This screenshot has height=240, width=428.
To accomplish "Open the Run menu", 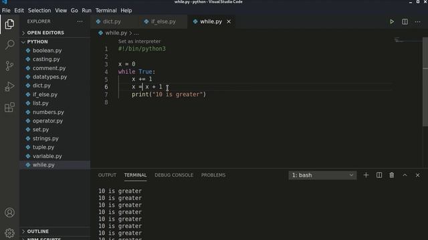I will [x=86, y=11].
